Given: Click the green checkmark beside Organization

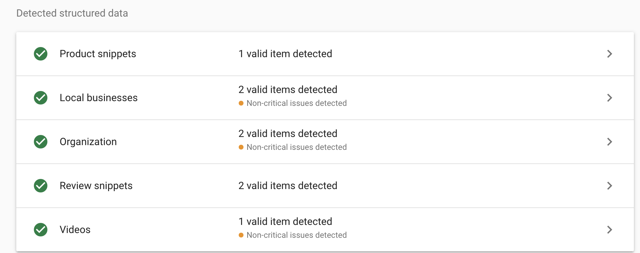Looking at the screenshot, I should (41, 142).
